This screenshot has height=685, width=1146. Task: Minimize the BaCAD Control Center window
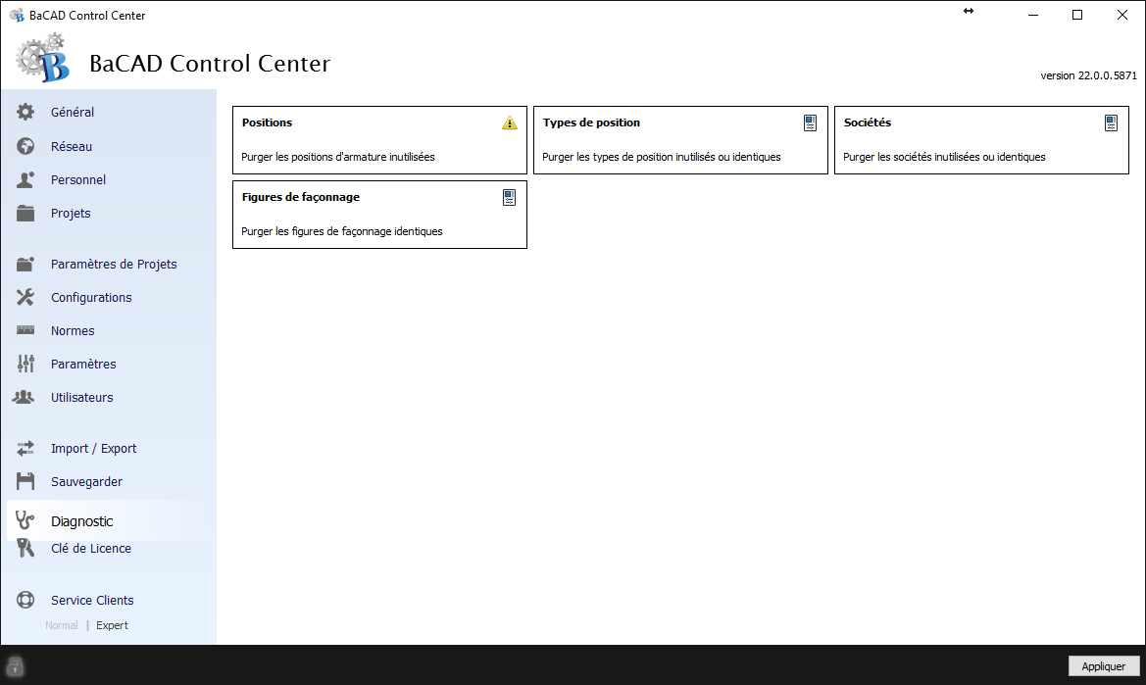click(x=1033, y=15)
